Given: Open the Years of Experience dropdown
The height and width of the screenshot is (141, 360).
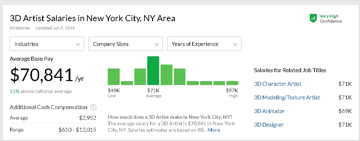Looking at the screenshot, I should pos(204,44).
